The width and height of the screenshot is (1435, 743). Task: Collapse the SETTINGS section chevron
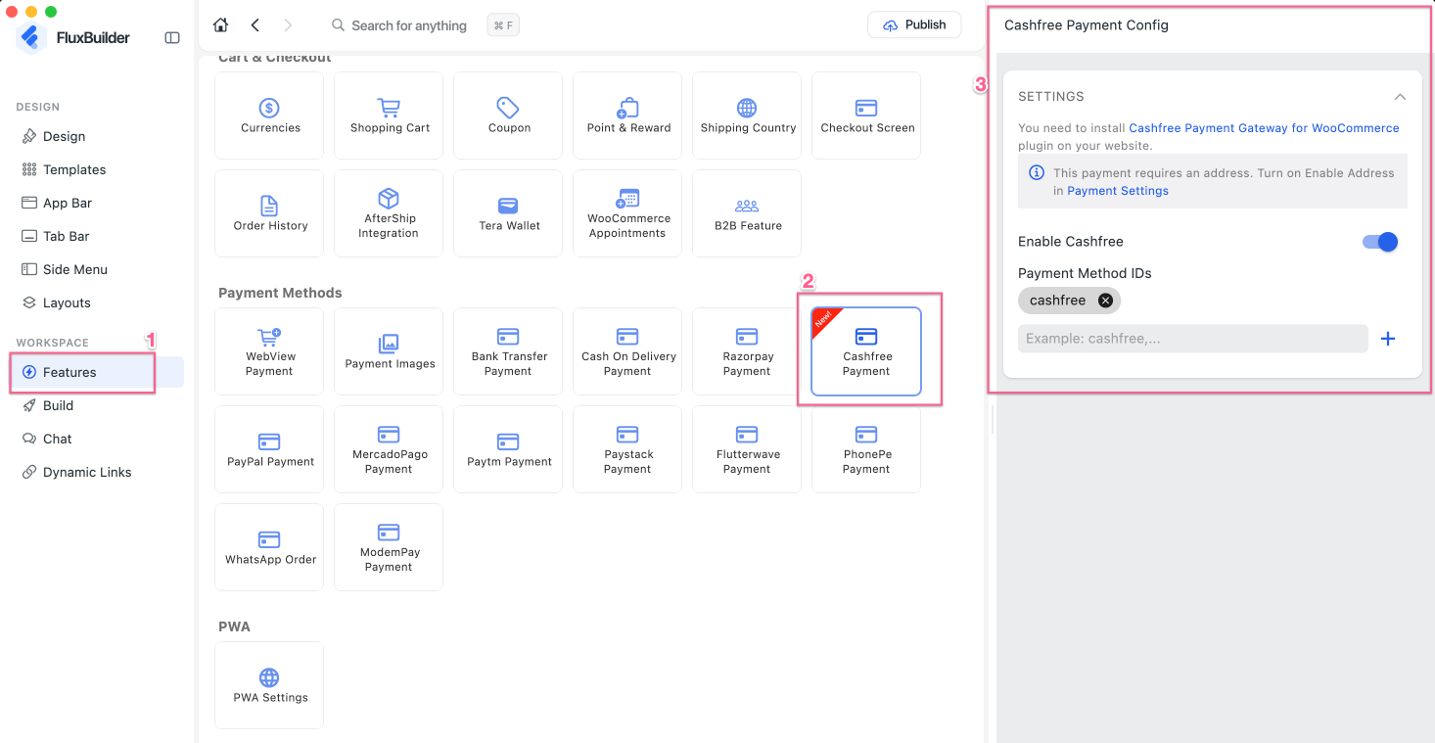(1400, 97)
